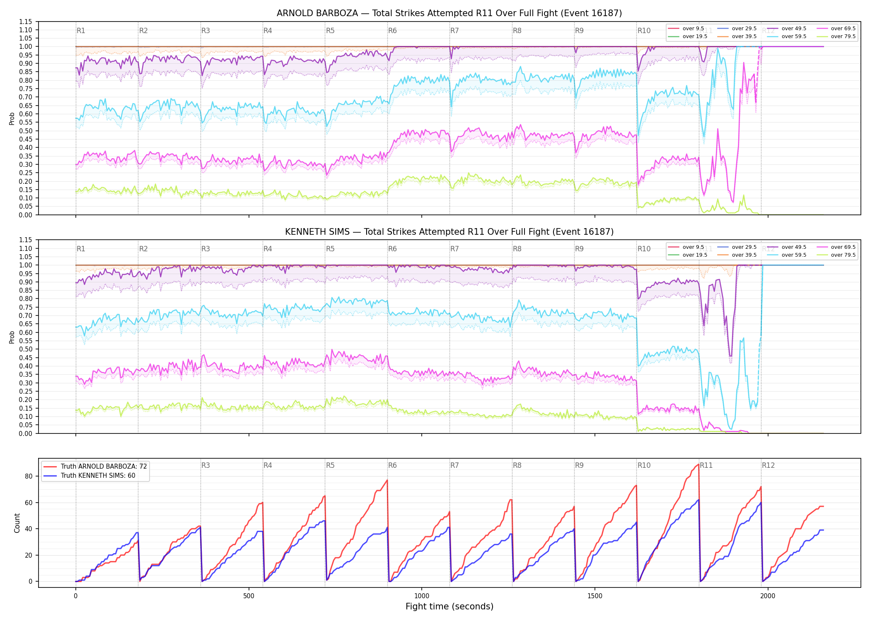Click 'over 69.5' legend entry in Sims chart

[836, 247]
